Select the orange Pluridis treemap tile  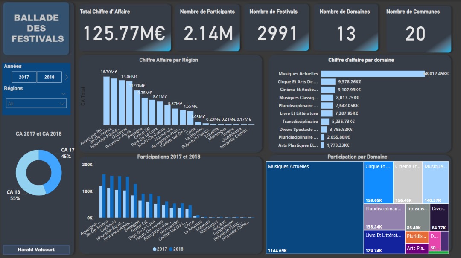coord(416,237)
